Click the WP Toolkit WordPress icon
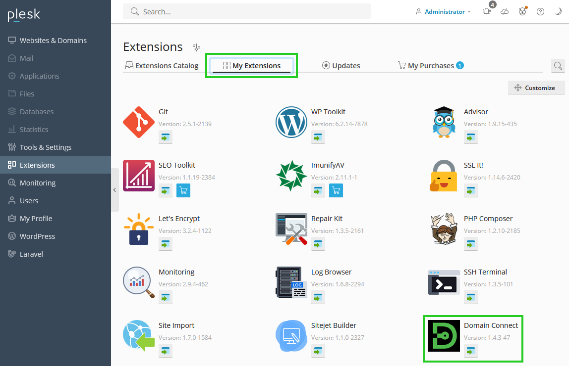This screenshot has height=366, width=569. point(291,122)
